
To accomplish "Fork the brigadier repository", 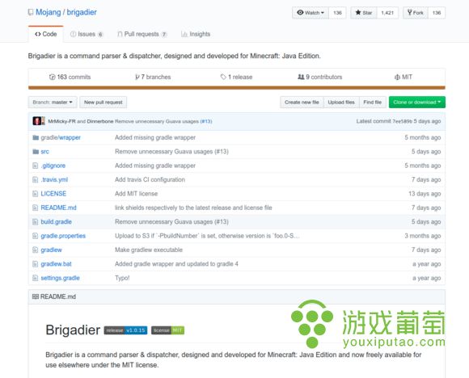I will coord(416,13).
